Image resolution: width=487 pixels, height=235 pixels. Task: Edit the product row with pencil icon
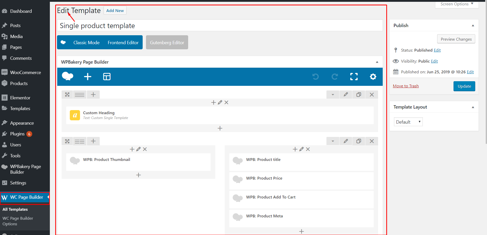346,141
